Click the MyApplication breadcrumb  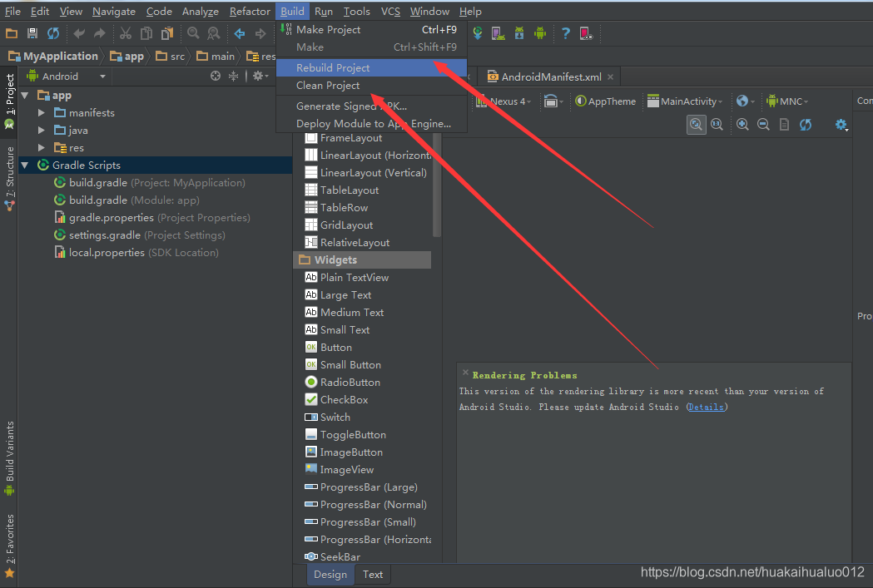pyautogui.click(x=53, y=57)
